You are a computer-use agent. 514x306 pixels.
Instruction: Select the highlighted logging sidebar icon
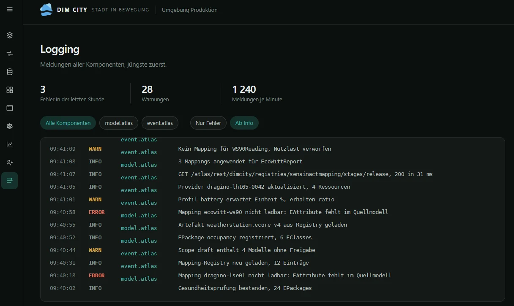10,181
